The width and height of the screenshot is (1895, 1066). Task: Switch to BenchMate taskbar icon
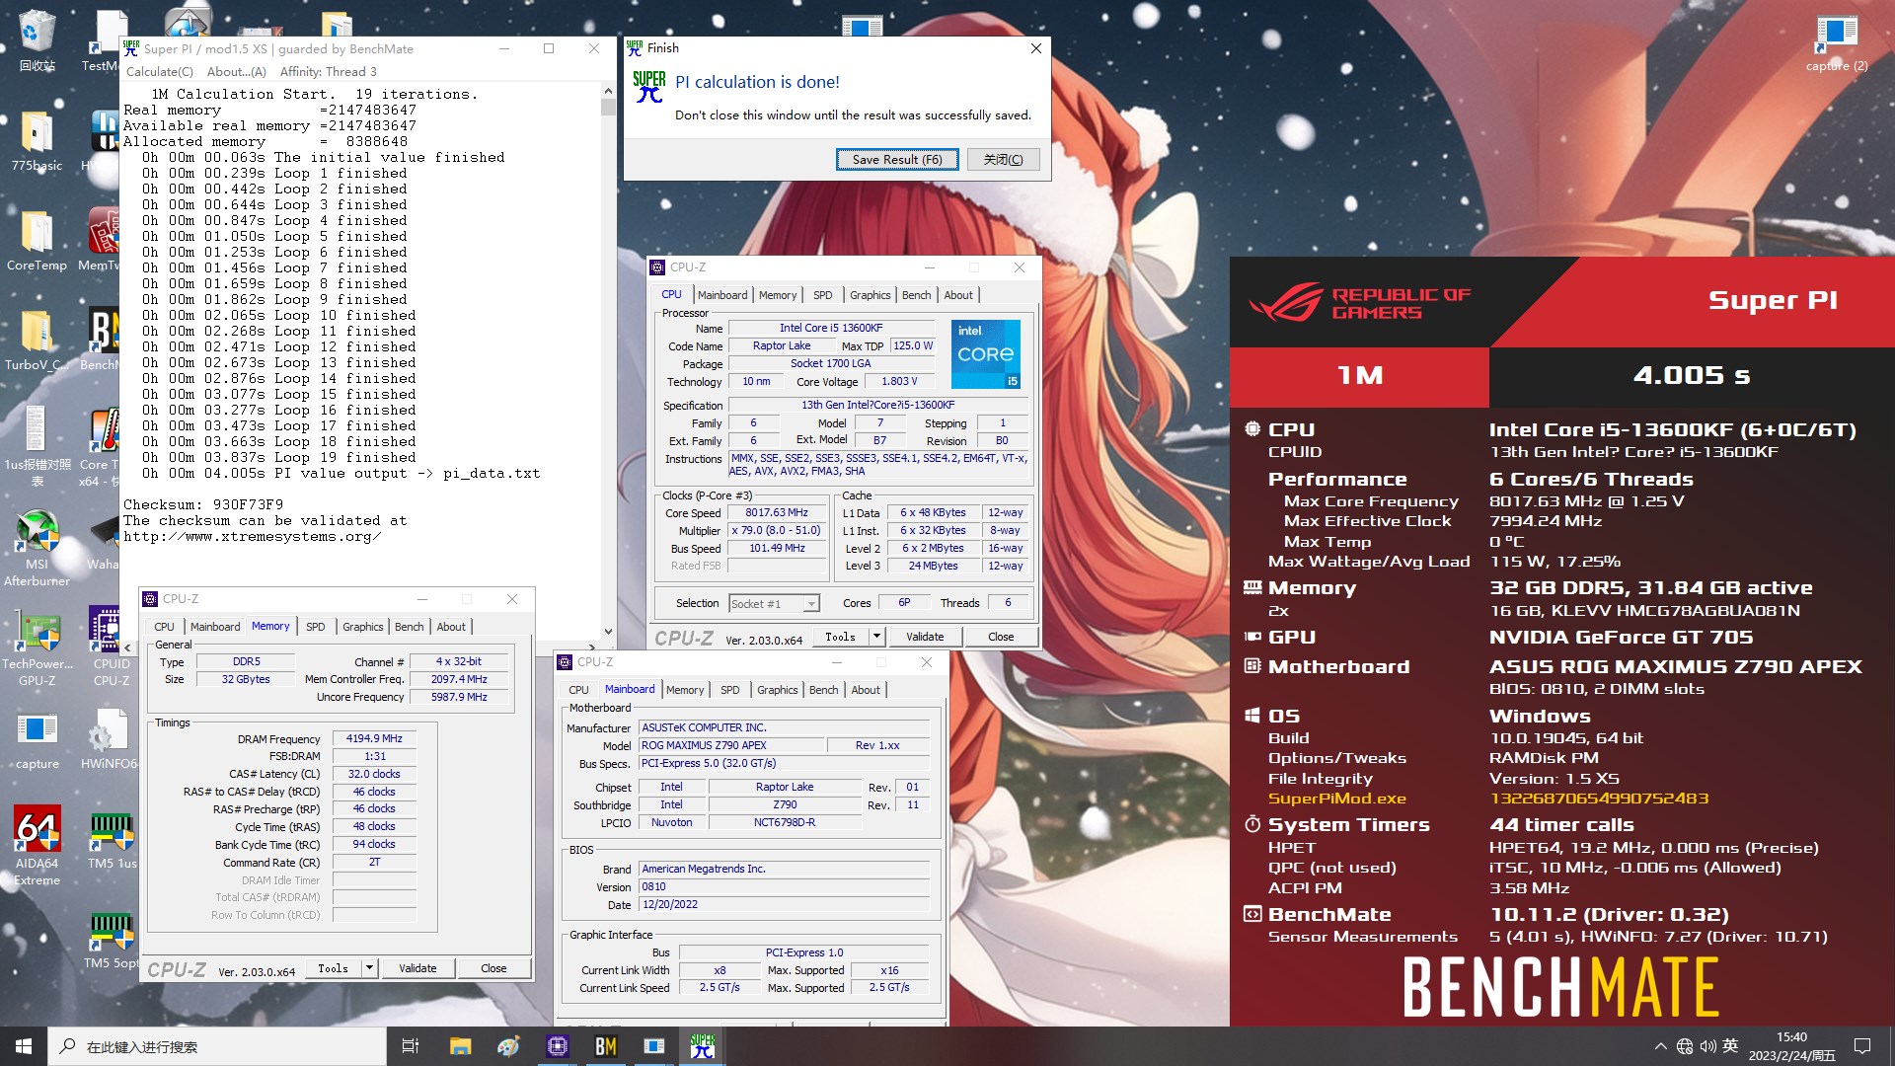coord(605,1046)
